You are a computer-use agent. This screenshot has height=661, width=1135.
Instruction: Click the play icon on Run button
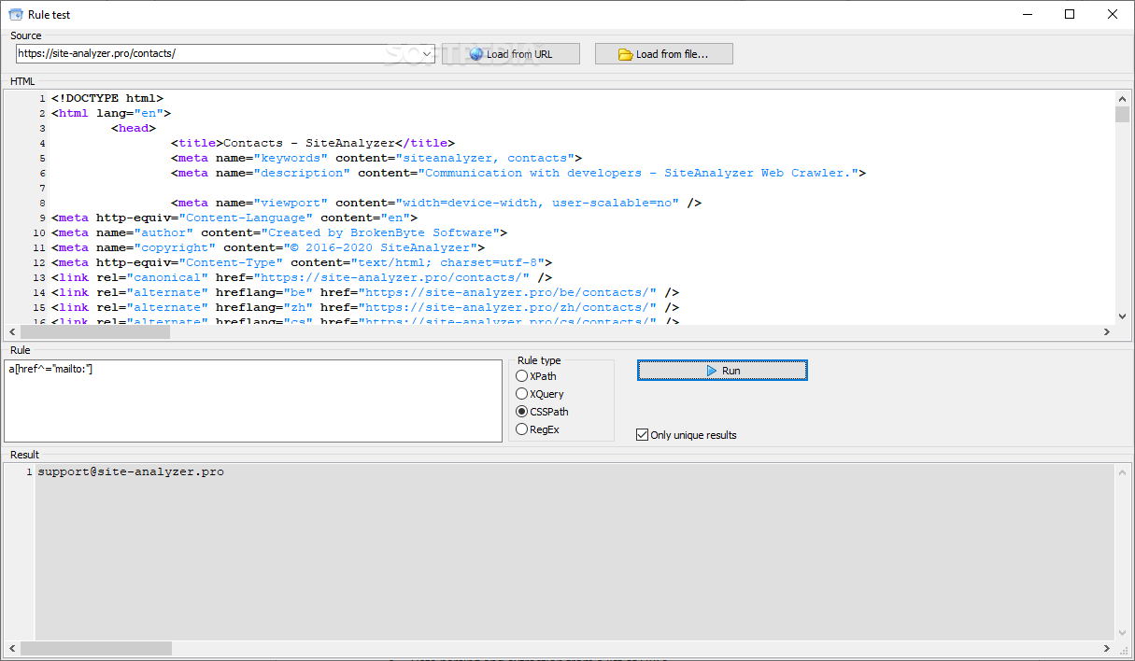click(712, 371)
